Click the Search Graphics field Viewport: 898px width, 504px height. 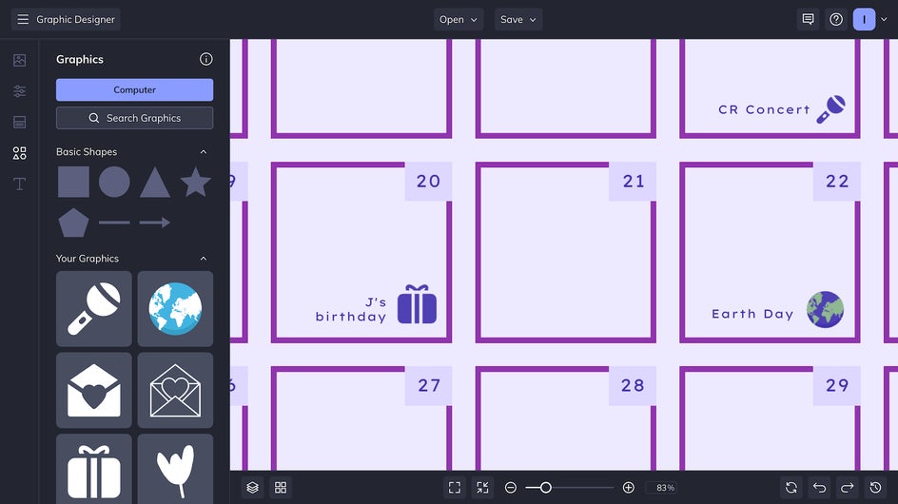tap(134, 118)
